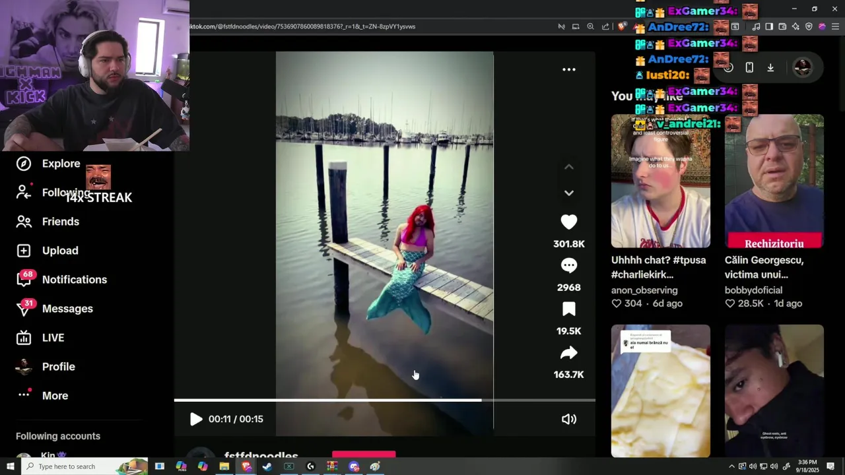Open the Windows Start button
This screenshot has height=475, width=845.
point(10,466)
